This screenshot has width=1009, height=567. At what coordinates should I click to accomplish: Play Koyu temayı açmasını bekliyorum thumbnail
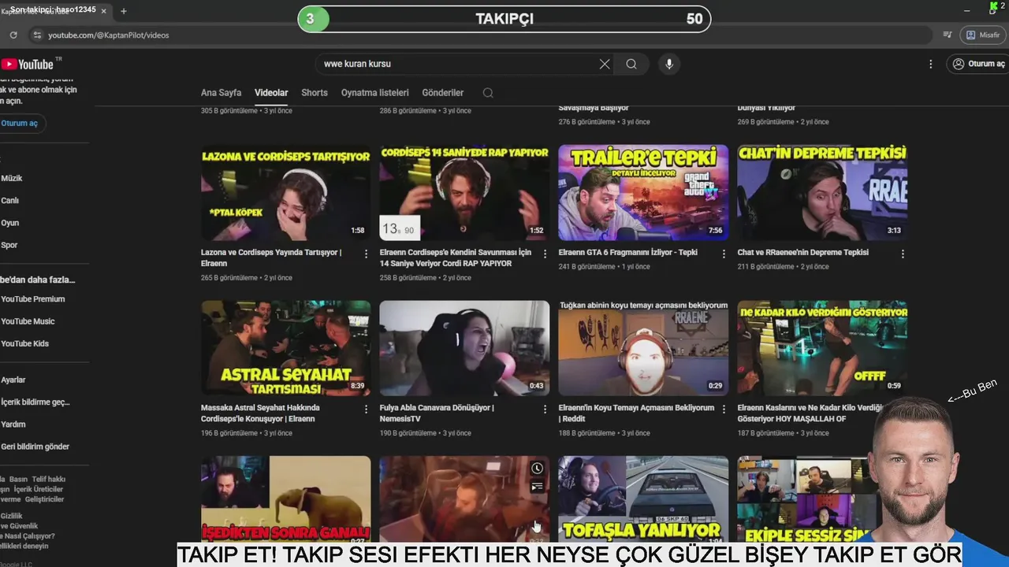[643, 347]
